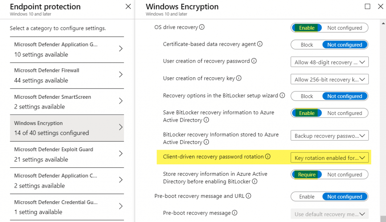Close the Endpoint protection blade
386x222 pixels.
coord(128,7)
